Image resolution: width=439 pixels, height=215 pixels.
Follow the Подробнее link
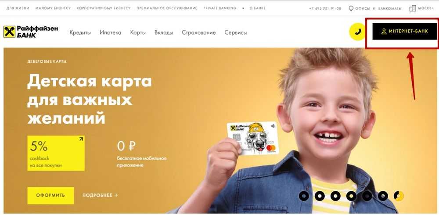click(x=100, y=195)
